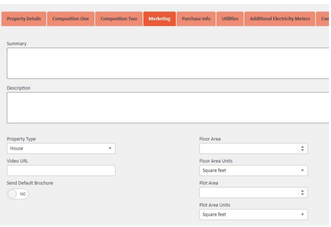Viewport: 331px width, 227px height.
Task: Click the Property Type dropdown arrow
Action: 109,149
